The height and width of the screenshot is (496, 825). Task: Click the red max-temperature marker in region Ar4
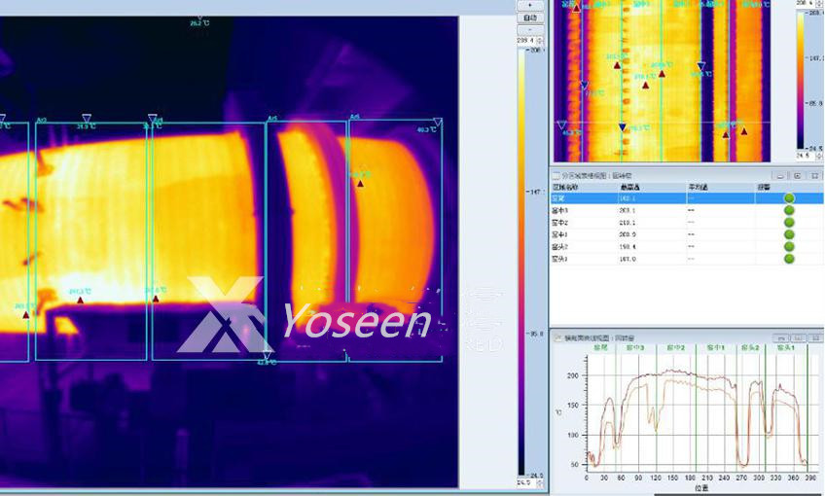click(x=156, y=299)
